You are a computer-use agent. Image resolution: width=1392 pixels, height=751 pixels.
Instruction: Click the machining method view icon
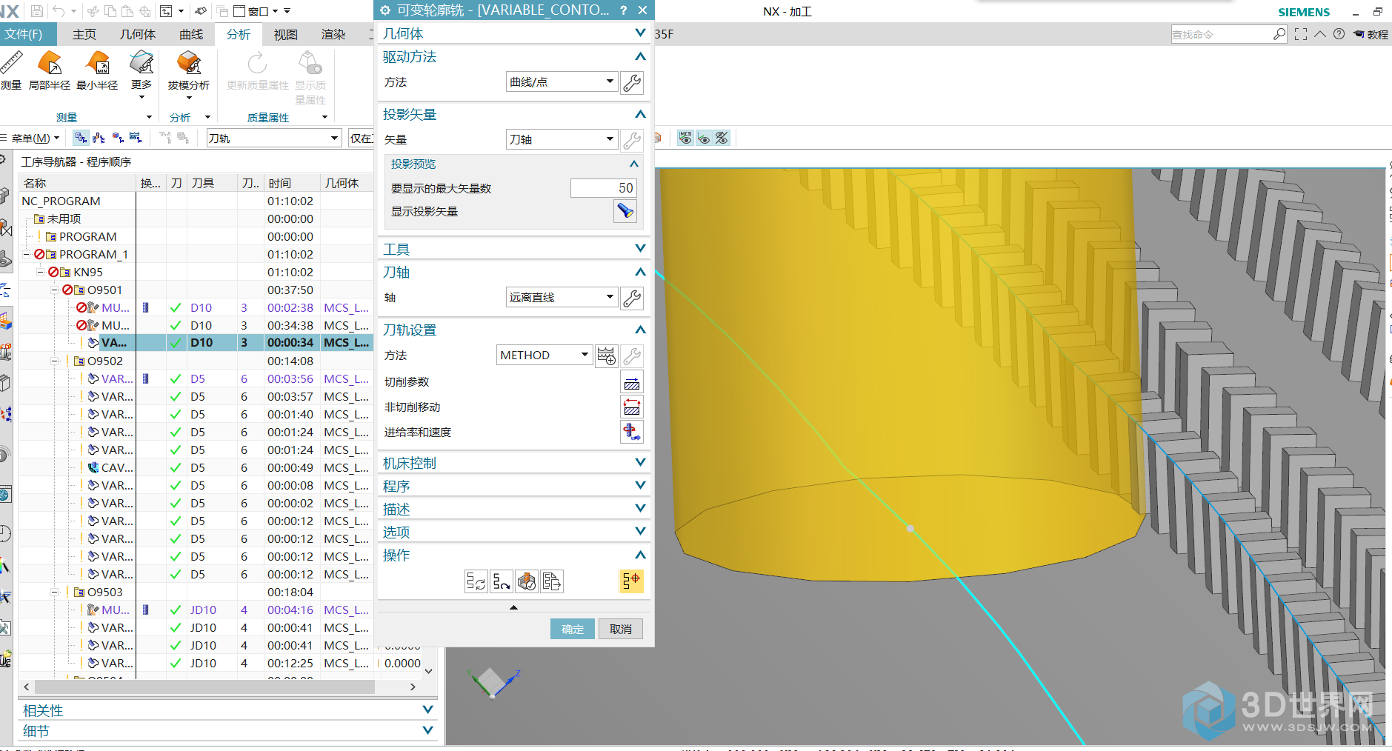point(135,138)
